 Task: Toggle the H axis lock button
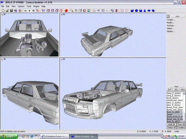point(25,11)
